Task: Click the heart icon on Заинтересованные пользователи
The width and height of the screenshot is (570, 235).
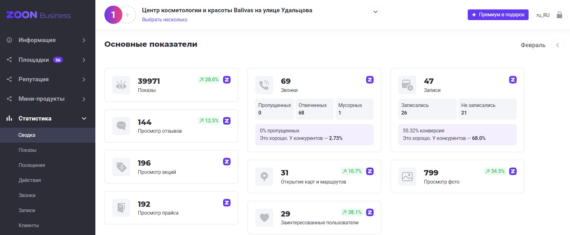Action: 264,217
